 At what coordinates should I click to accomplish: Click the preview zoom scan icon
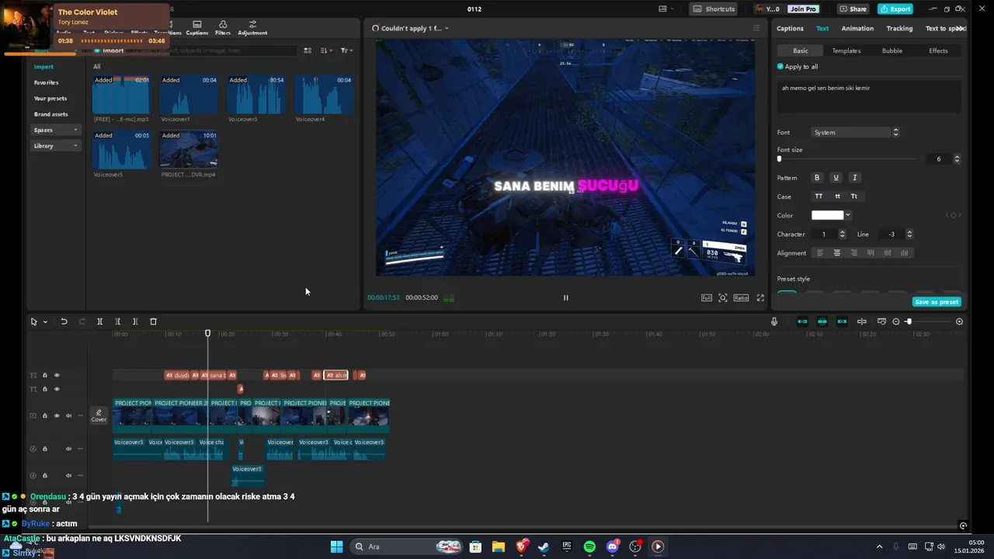(x=723, y=297)
